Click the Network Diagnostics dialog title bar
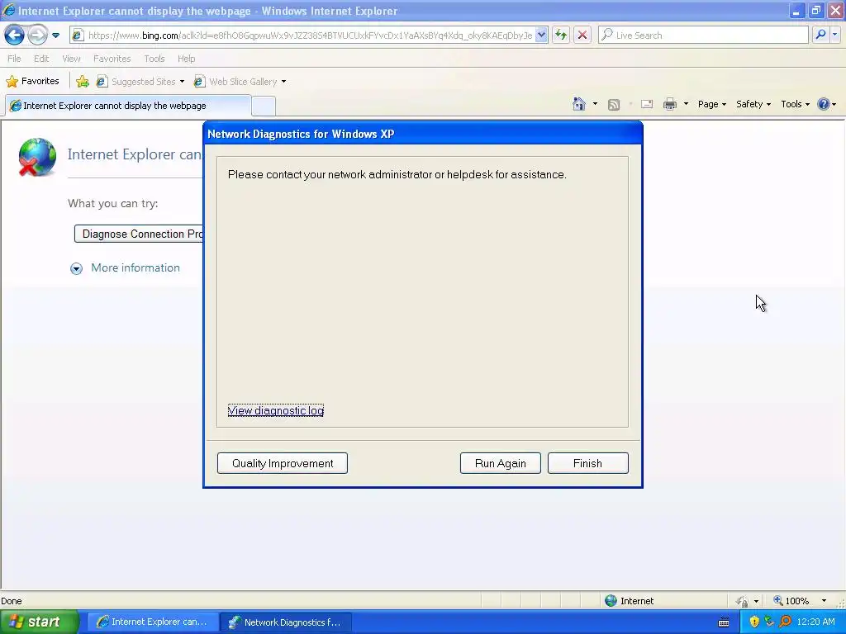This screenshot has height=634, width=846. 423,134
